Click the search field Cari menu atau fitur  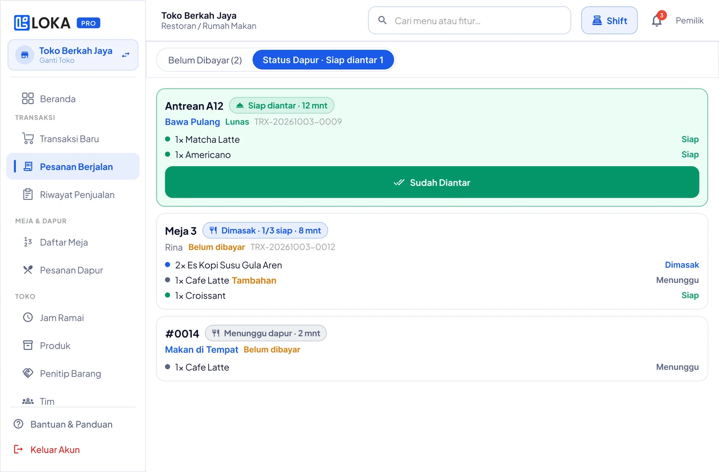pos(470,20)
